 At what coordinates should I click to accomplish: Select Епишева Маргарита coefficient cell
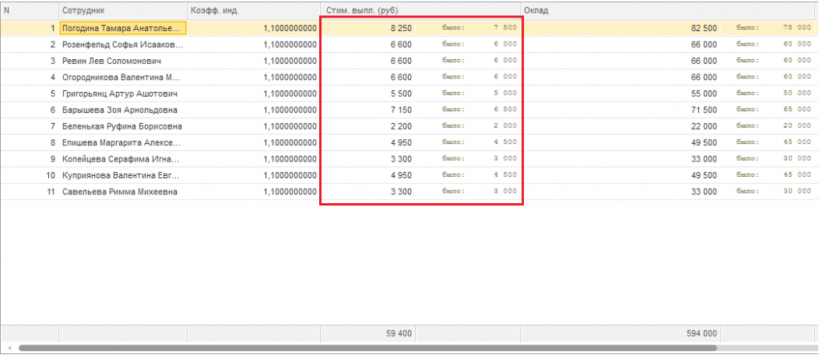click(x=254, y=142)
